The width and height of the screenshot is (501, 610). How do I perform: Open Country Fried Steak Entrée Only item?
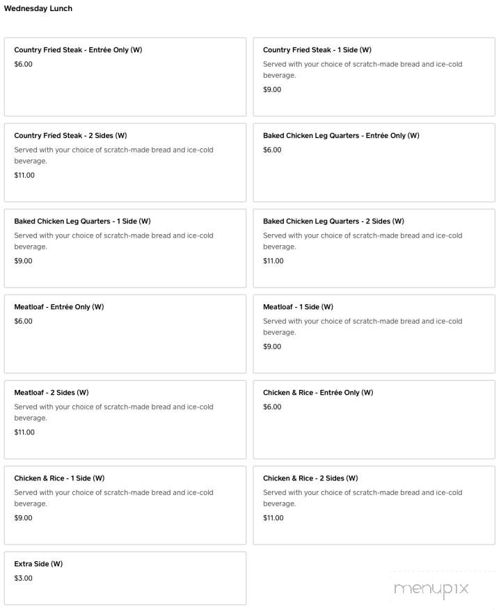[x=125, y=77]
